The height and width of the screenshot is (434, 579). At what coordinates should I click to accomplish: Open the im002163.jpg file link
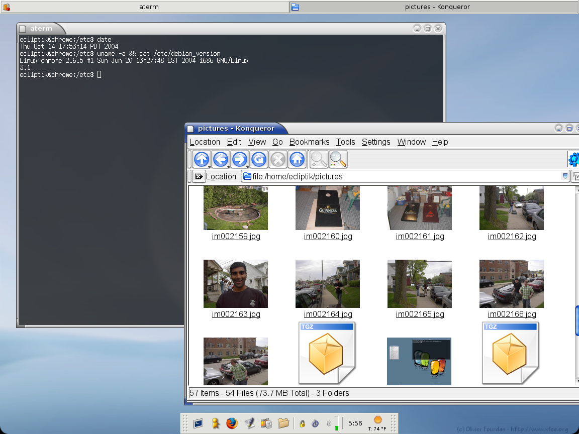click(x=236, y=314)
